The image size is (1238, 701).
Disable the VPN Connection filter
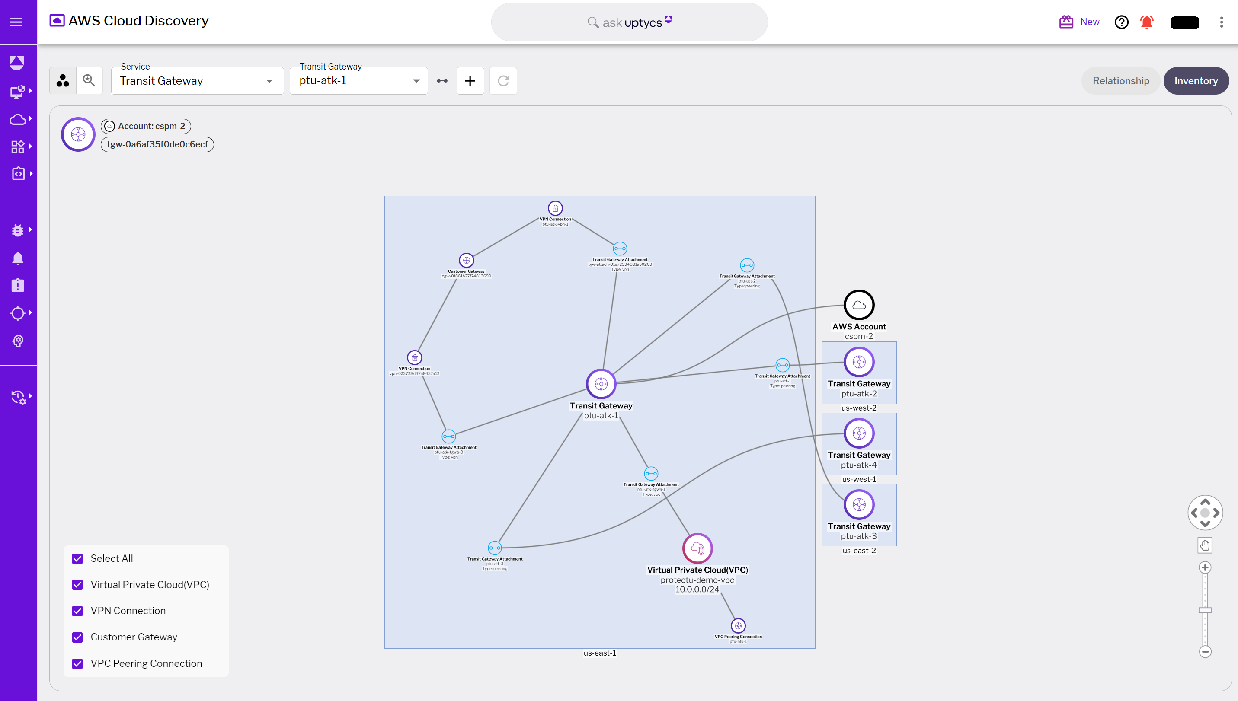77,611
